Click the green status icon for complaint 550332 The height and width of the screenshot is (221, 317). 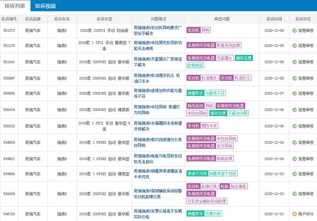(x=294, y=126)
